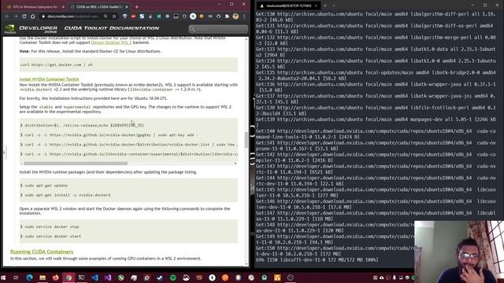The height and width of the screenshot is (283, 504).
Task: Click the blue shield extension icon
Action: [x=124, y=17]
